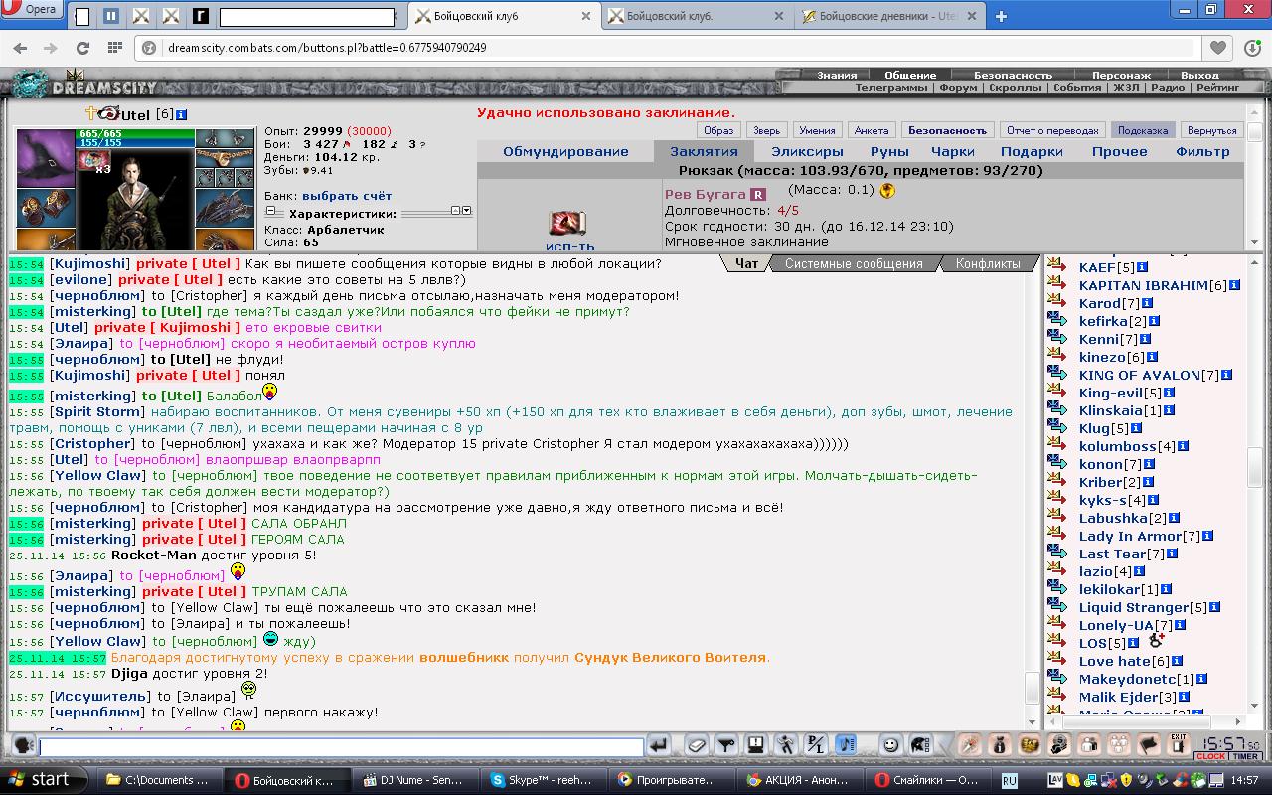Click the radiation icon next to Масса: 0.1

[x=887, y=191]
